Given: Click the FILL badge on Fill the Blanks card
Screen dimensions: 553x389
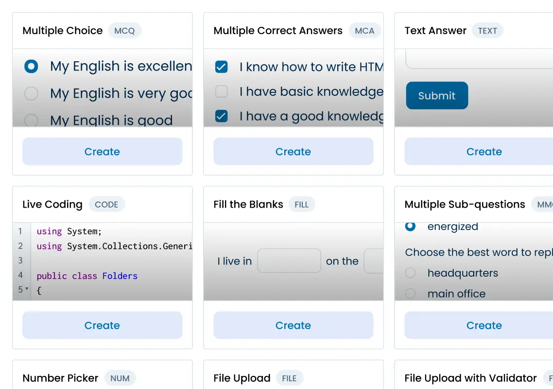Looking at the screenshot, I should pos(302,204).
